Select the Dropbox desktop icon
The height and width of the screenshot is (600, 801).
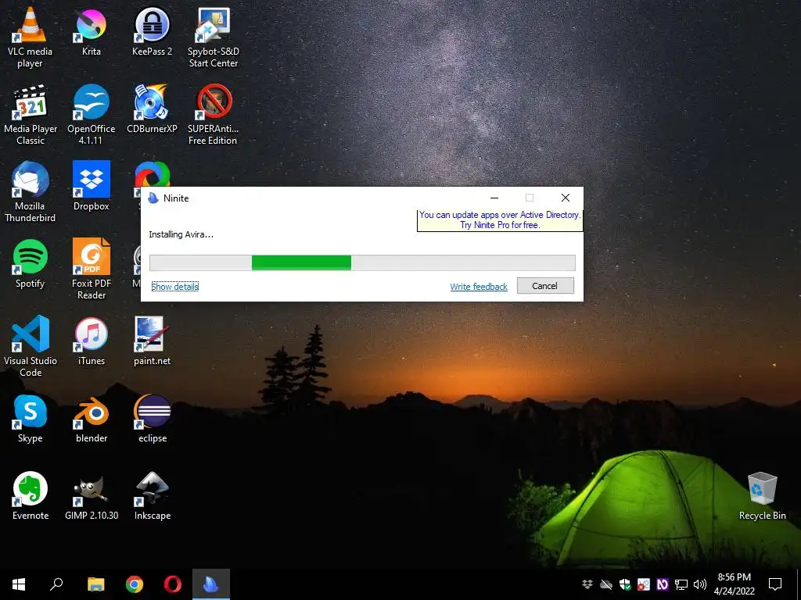tap(91, 186)
